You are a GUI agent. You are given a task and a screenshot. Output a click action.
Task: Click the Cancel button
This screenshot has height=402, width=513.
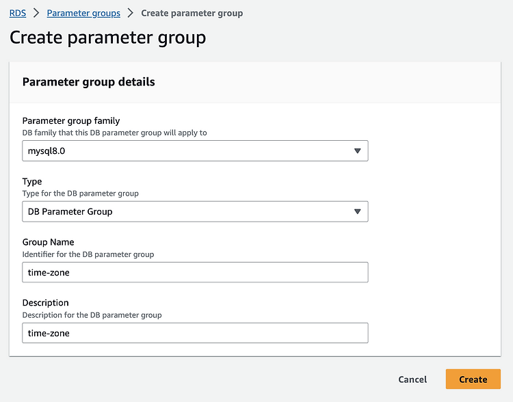coord(412,379)
